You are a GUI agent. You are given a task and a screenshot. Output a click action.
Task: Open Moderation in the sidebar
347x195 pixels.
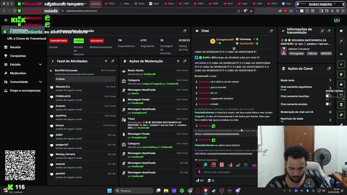click(18, 73)
